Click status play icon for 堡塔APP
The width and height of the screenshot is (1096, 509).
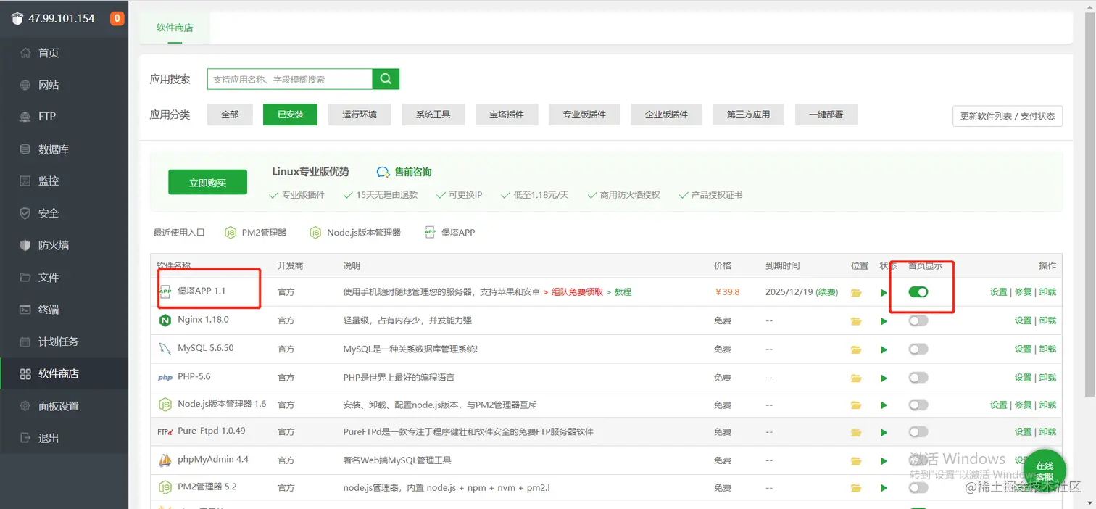[x=884, y=292]
